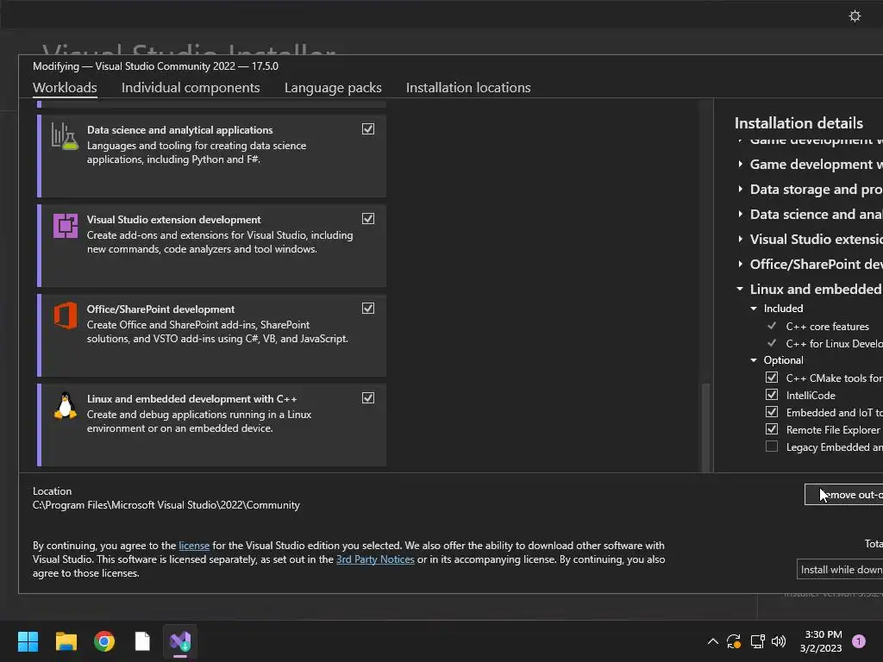The image size is (883, 662).
Task: Click the install location path text
Action: 166,505
